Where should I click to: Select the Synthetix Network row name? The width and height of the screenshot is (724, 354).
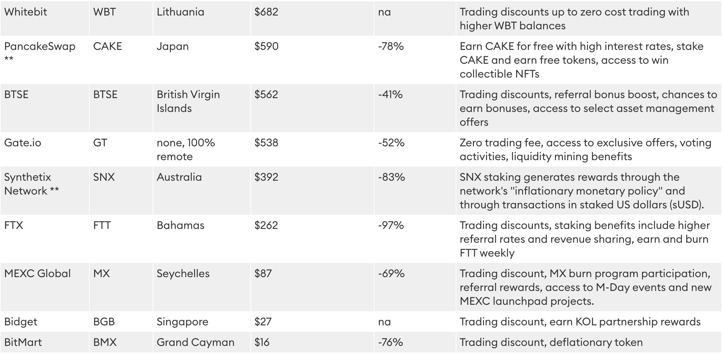click(x=31, y=184)
